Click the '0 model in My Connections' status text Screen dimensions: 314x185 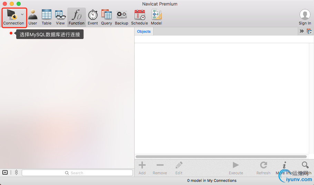tap(212, 181)
